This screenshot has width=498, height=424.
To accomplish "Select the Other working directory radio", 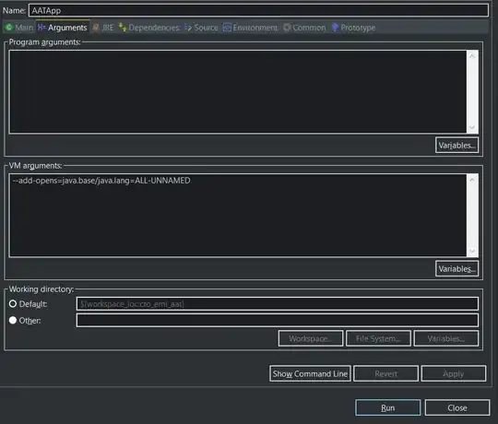I will point(13,320).
